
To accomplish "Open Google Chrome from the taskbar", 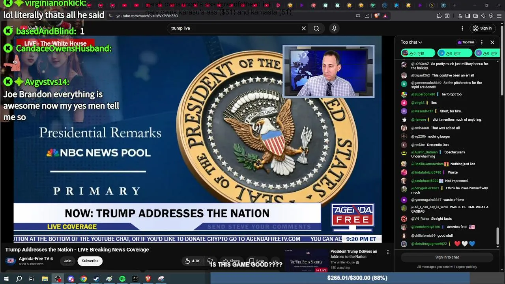I will point(84,278).
